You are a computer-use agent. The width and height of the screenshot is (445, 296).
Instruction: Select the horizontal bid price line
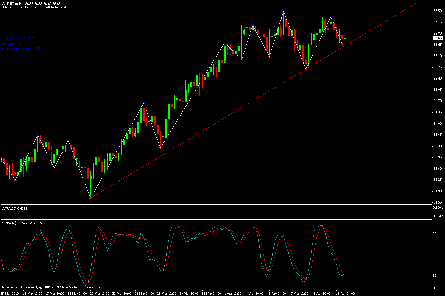[140, 38]
